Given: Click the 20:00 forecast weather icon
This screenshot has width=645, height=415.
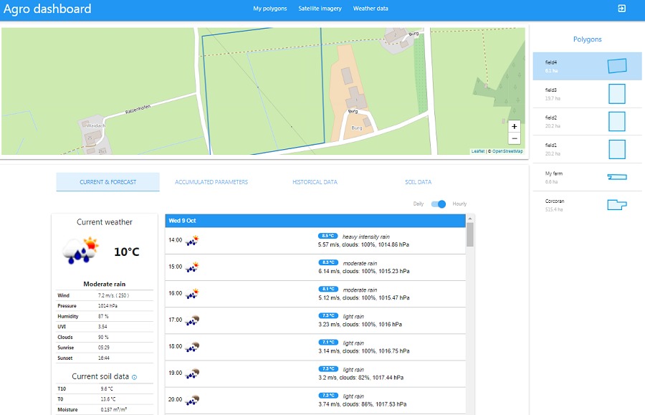Looking at the screenshot, I should pos(192,400).
